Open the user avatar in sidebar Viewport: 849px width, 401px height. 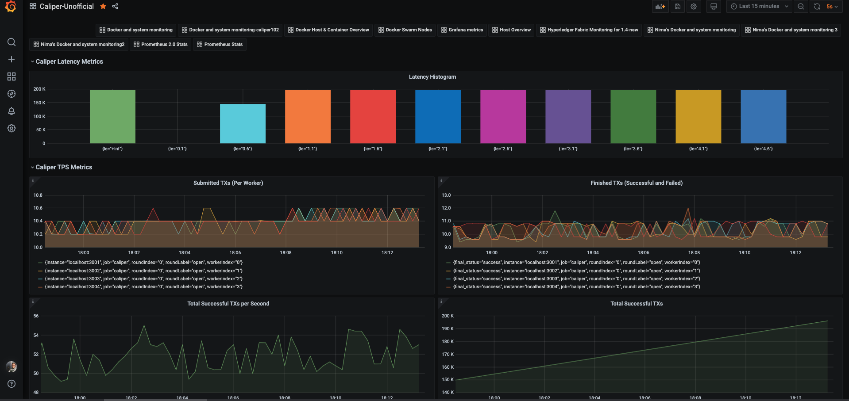12,367
